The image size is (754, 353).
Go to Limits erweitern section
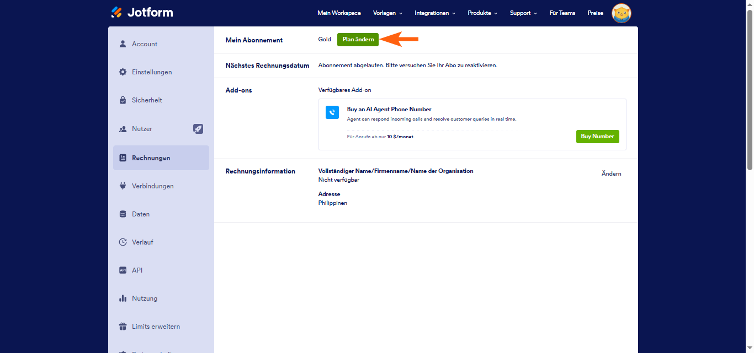tap(161, 327)
